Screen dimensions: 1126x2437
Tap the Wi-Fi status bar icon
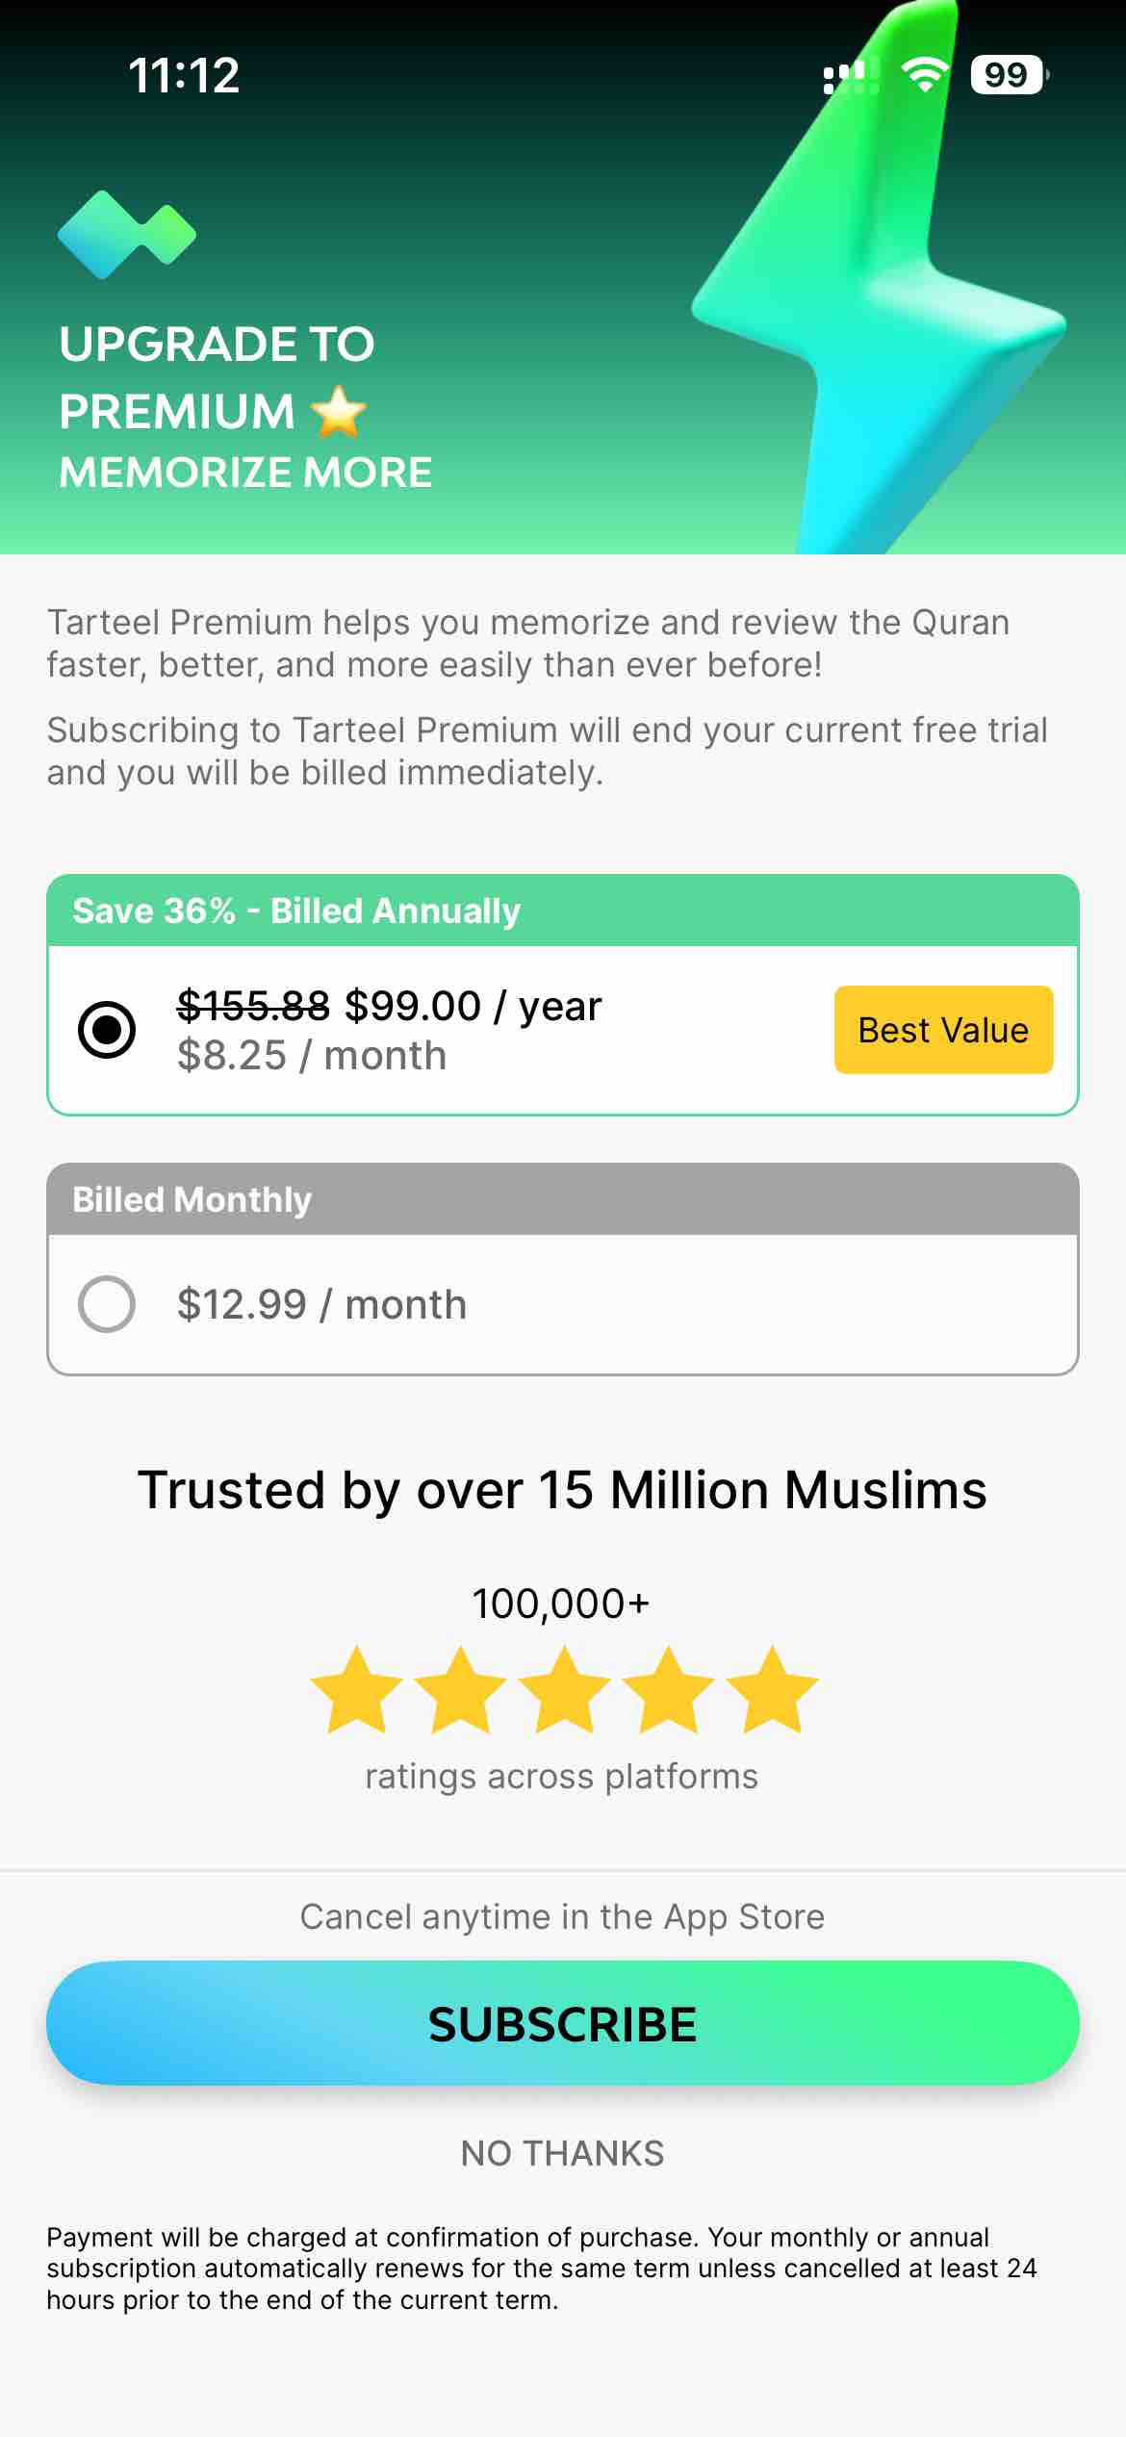pyautogui.click(x=924, y=73)
